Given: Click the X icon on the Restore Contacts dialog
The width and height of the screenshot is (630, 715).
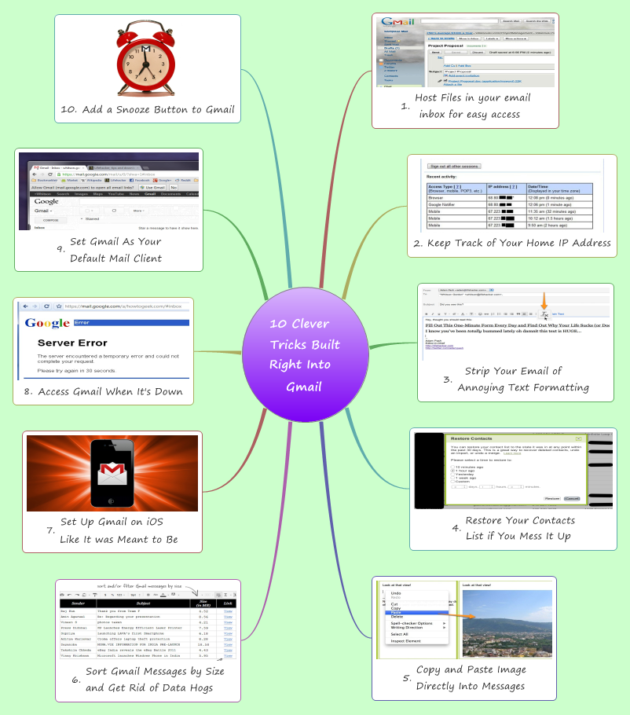Looking at the screenshot, I should 579,438.
